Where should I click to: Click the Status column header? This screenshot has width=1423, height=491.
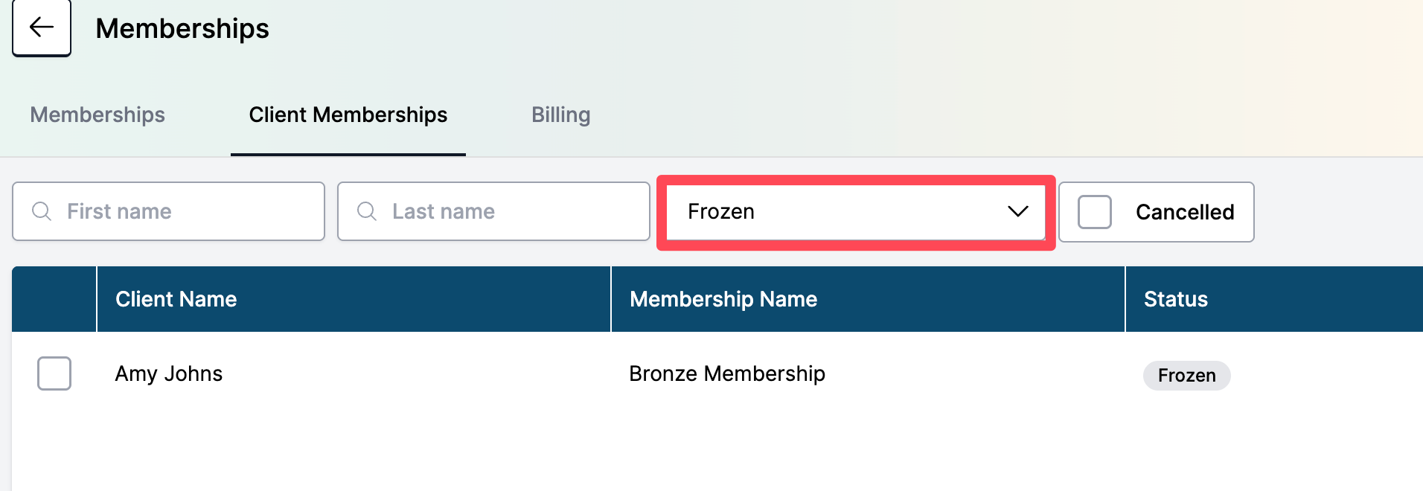[x=1175, y=299]
